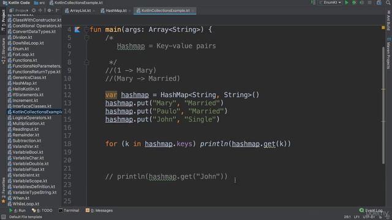
Task: Open GenericsClass.kt file
Action: [27, 78]
